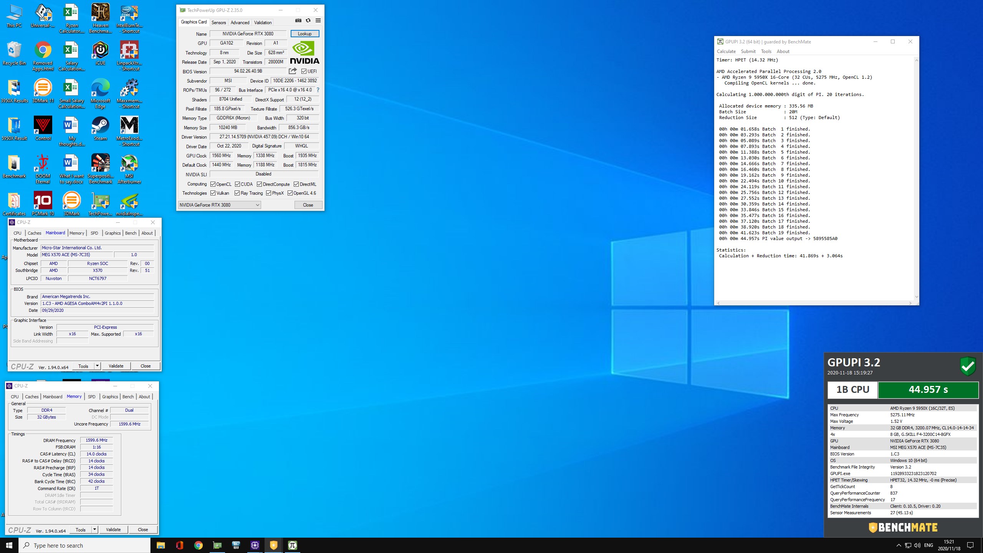
Task: Toggle the DirectML checkbox
Action: (296, 184)
